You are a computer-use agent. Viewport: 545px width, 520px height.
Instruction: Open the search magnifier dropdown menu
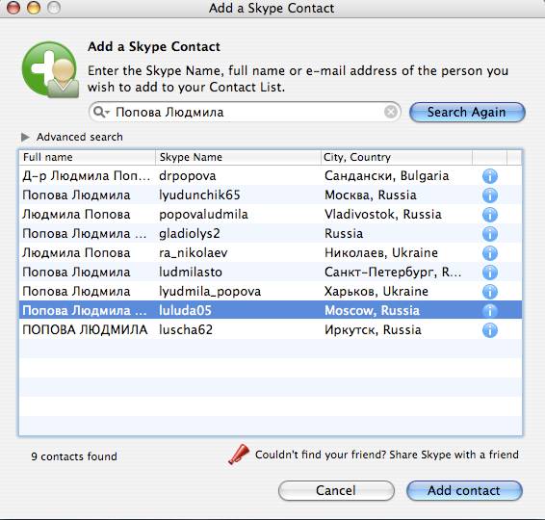tap(101, 112)
